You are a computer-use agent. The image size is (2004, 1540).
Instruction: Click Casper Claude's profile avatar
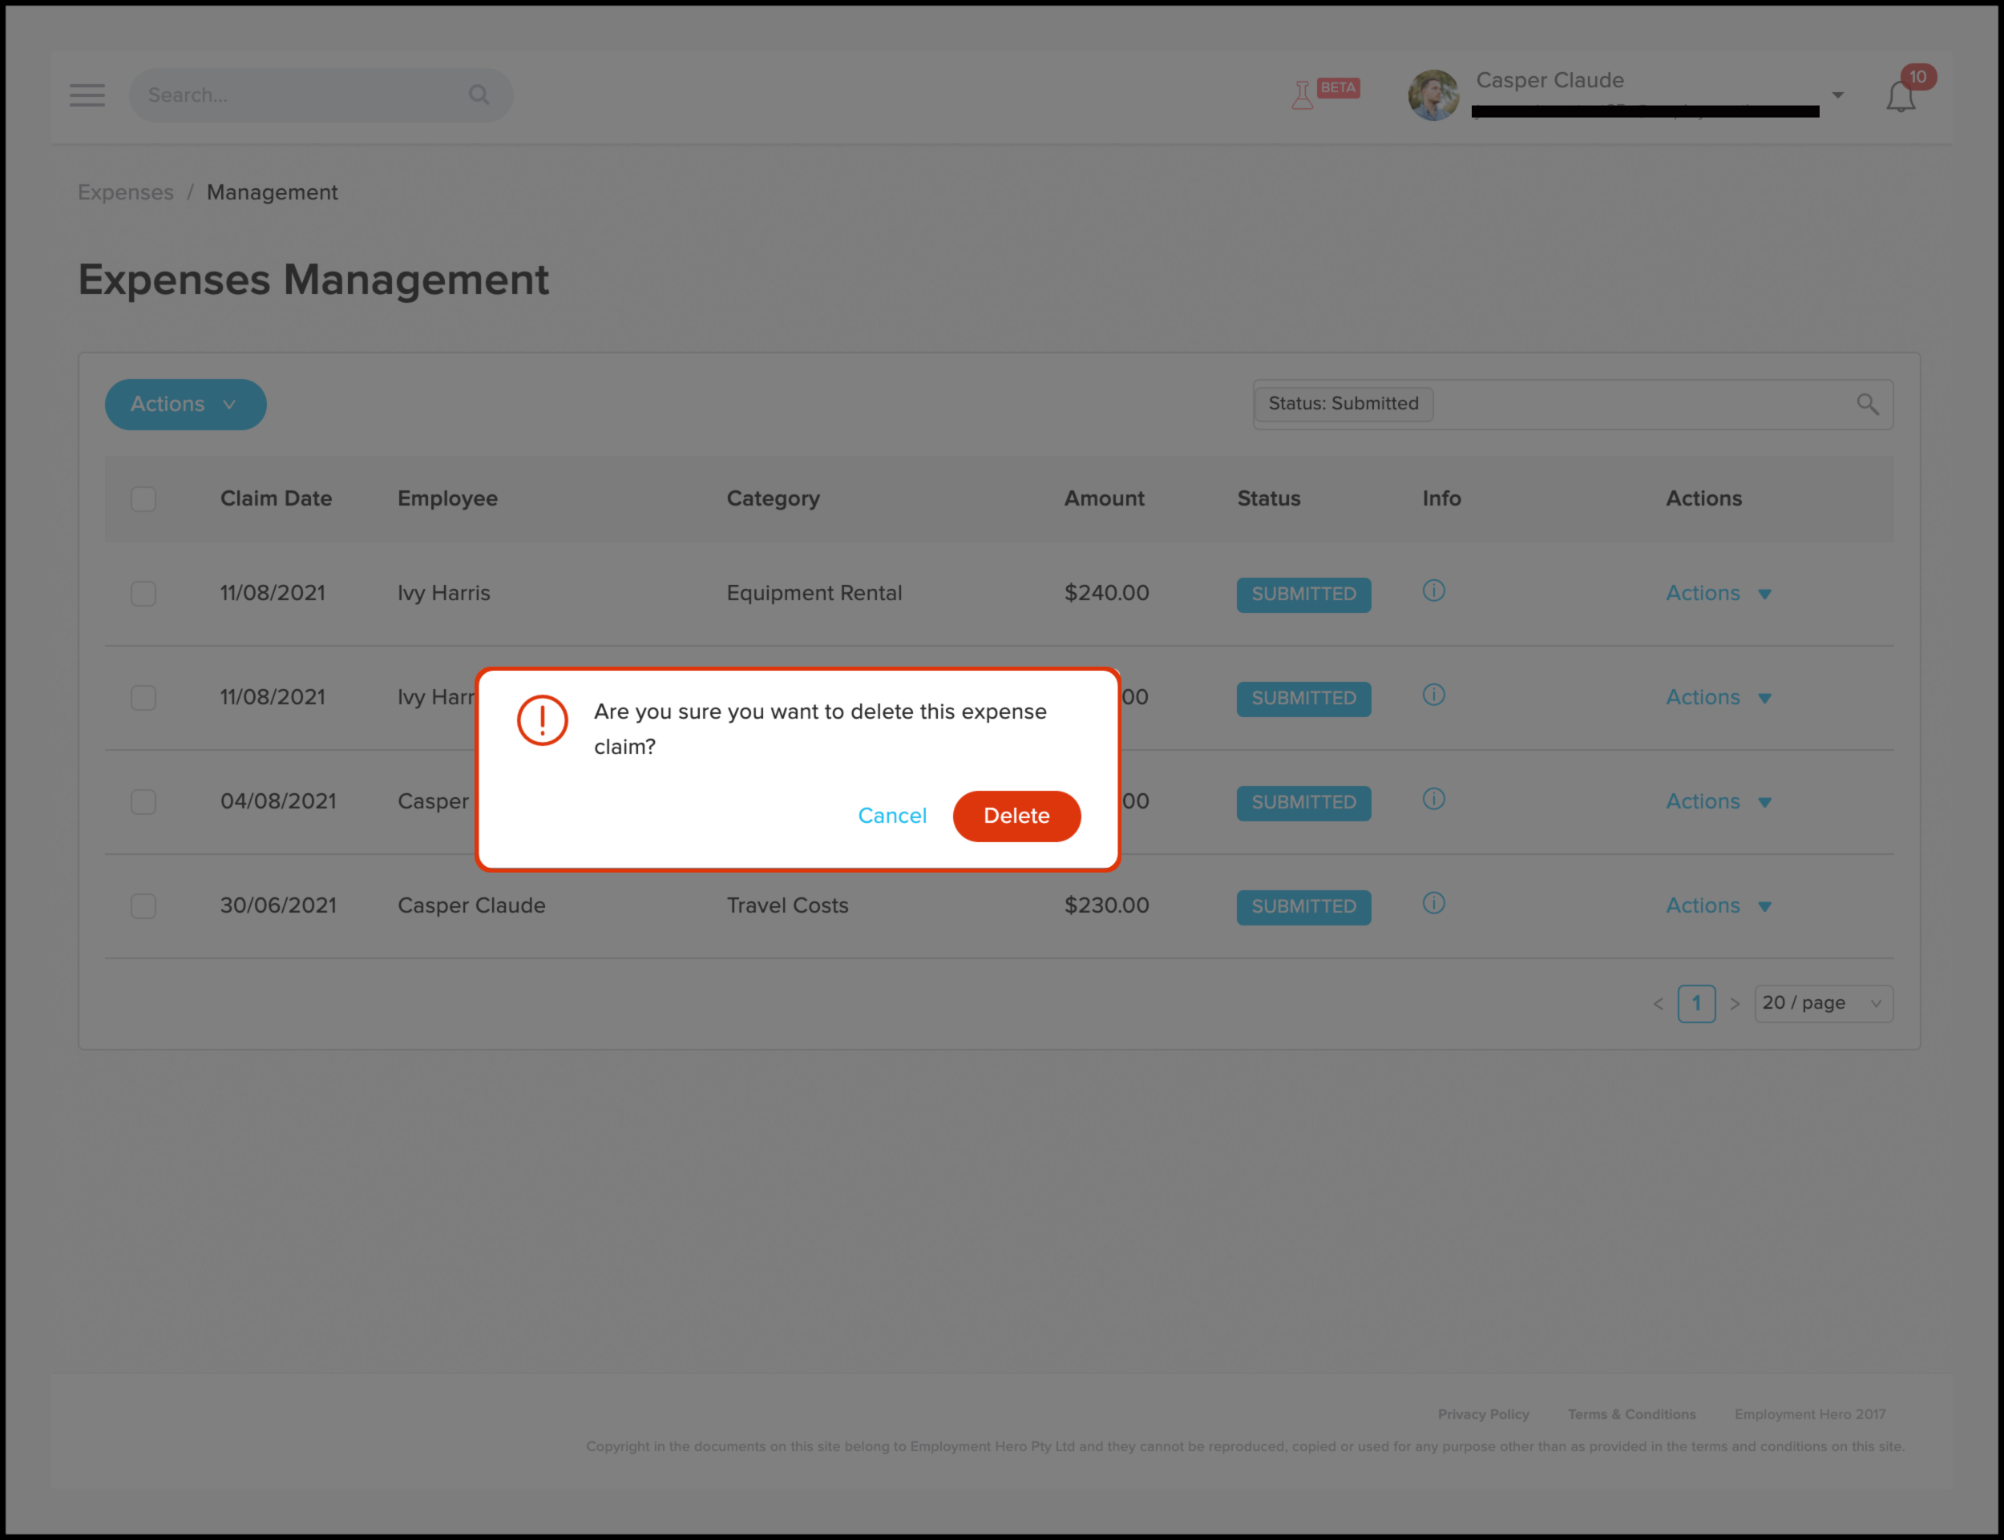click(x=1433, y=95)
